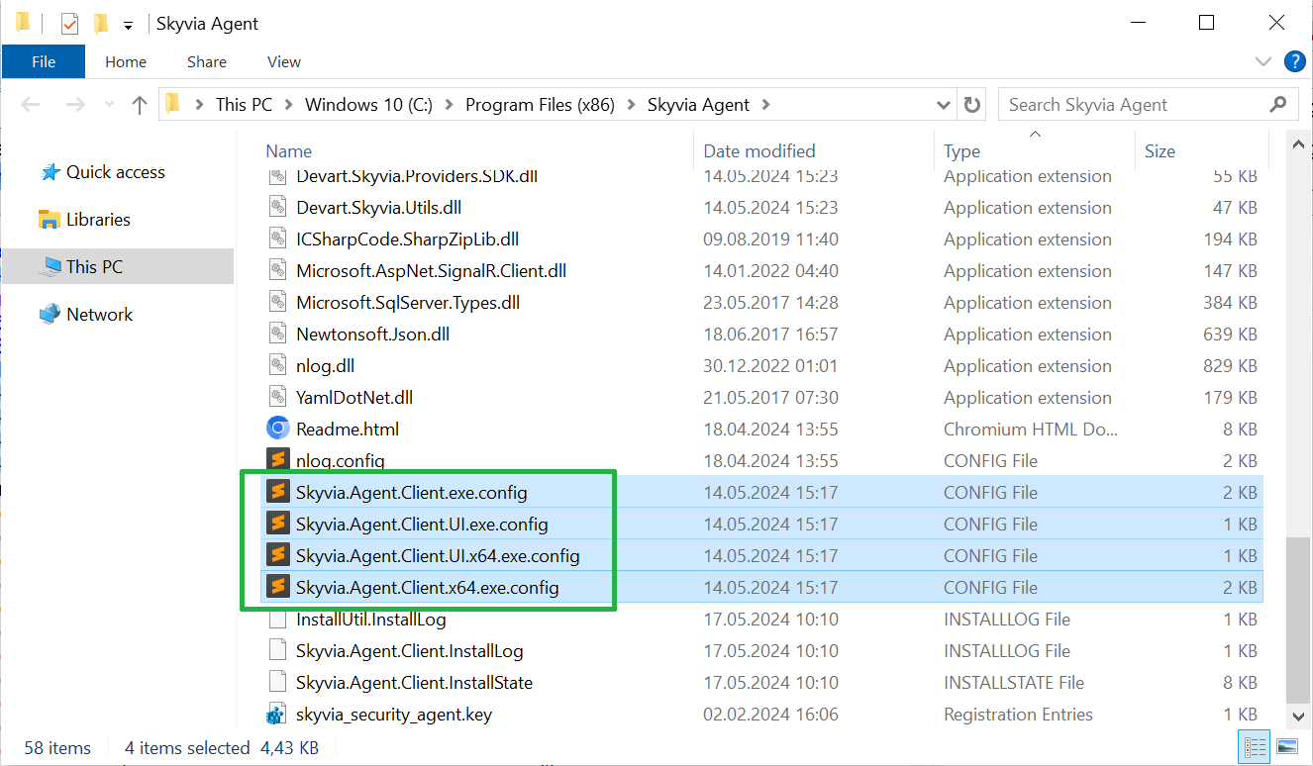Viewport: 1313px width, 766px height.
Task: Select Network in the navigation pane
Action: tap(98, 314)
